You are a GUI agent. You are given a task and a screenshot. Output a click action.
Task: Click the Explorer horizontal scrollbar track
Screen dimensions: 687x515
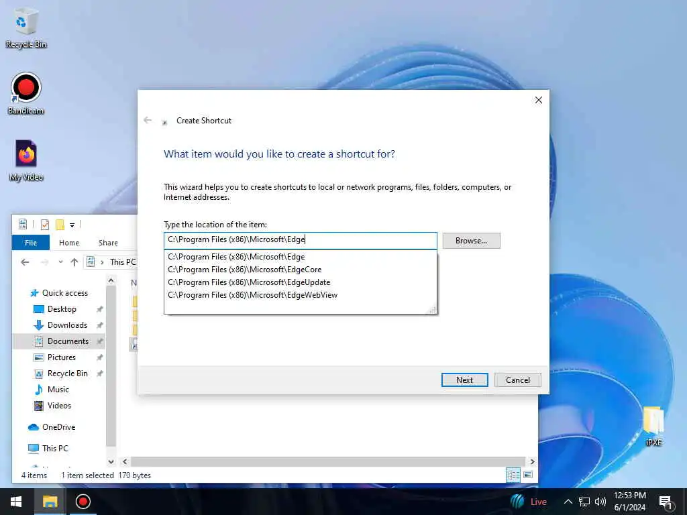(x=327, y=461)
